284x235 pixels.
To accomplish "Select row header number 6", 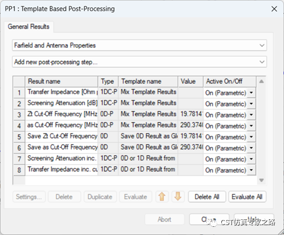I will click(x=19, y=148).
